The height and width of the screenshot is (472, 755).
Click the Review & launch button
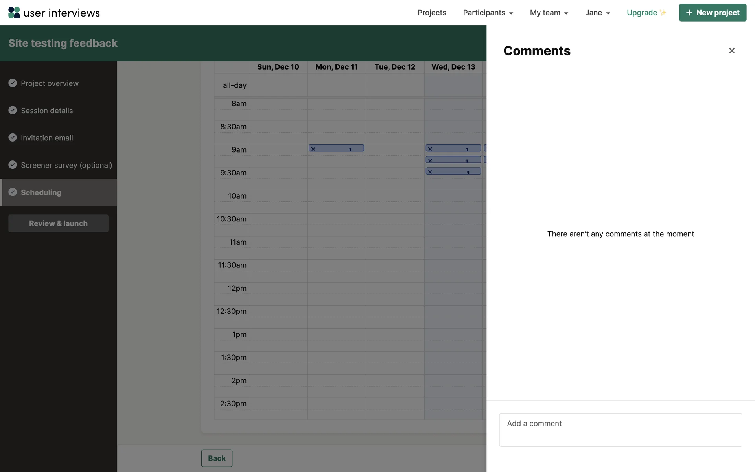coord(58,223)
